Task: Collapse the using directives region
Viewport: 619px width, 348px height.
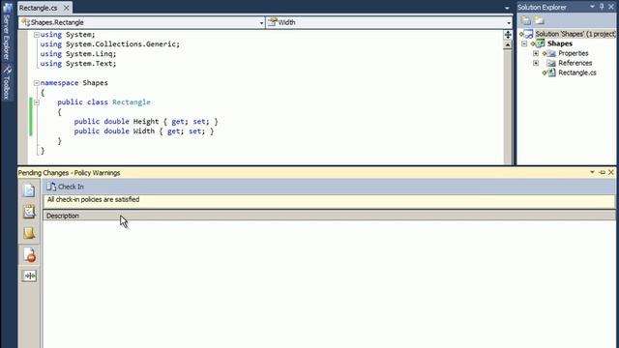Action: (37, 35)
